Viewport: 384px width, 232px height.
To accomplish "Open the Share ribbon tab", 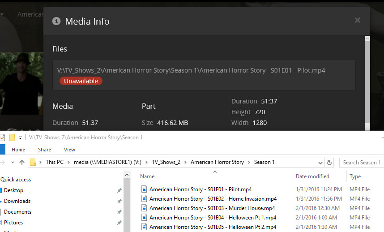I will [45, 150].
